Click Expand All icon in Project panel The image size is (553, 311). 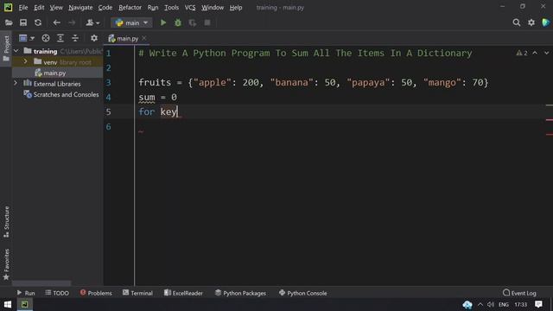(x=60, y=38)
